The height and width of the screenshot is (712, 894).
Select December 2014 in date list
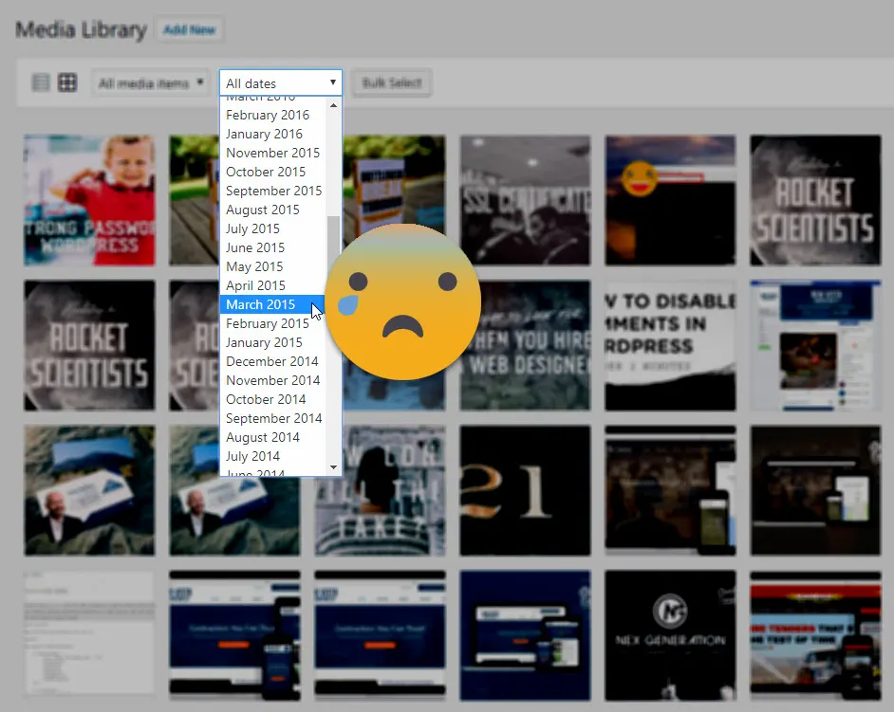point(272,361)
